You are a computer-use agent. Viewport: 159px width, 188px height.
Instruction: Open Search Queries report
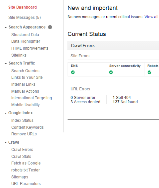(25, 71)
